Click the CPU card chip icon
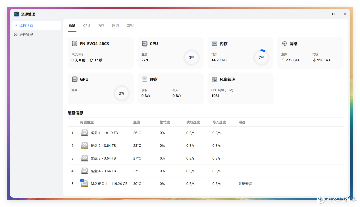The width and height of the screenshot is (360, 207). (x=144, y=44)
